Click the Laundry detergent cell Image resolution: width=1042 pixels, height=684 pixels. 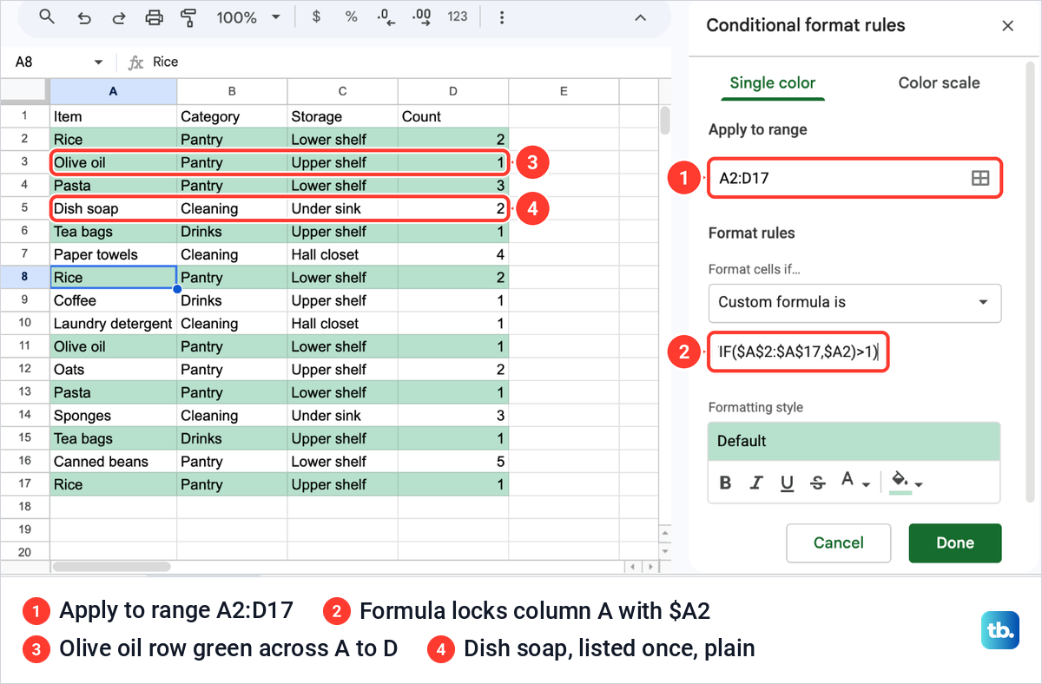(113, 324)
